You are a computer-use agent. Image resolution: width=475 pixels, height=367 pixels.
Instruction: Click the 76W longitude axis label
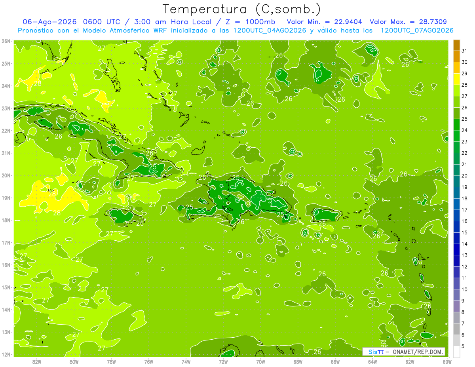(x=149, y=361)
